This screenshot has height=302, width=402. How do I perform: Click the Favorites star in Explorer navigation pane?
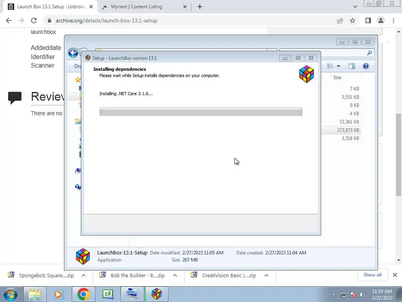[78, 79]
